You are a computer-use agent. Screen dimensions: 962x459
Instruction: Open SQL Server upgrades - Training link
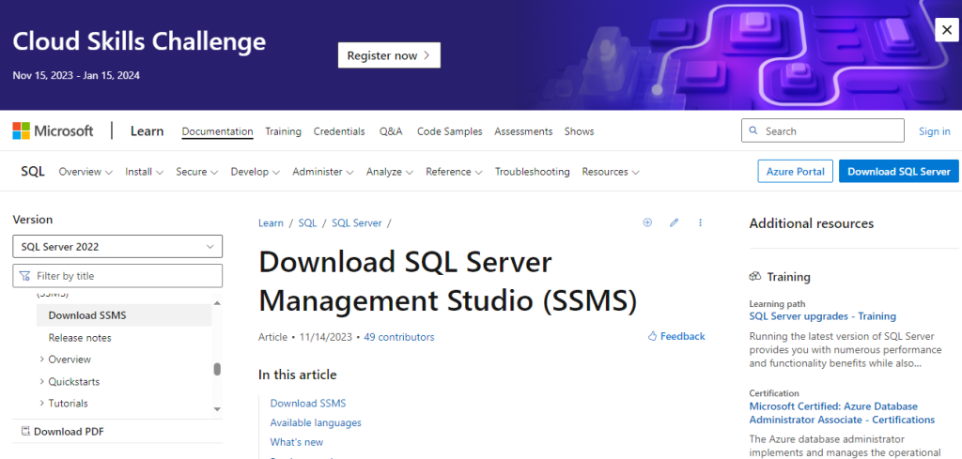pos(823,316)
